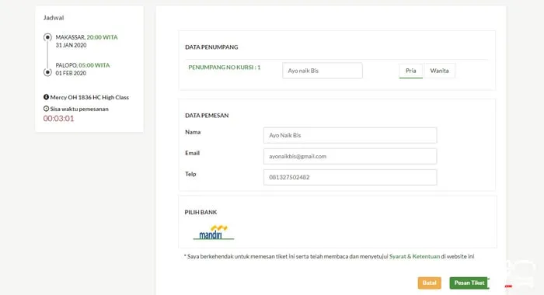Click the Pesan Tiket button
This screenshot has height=295, width=544.
469,283
